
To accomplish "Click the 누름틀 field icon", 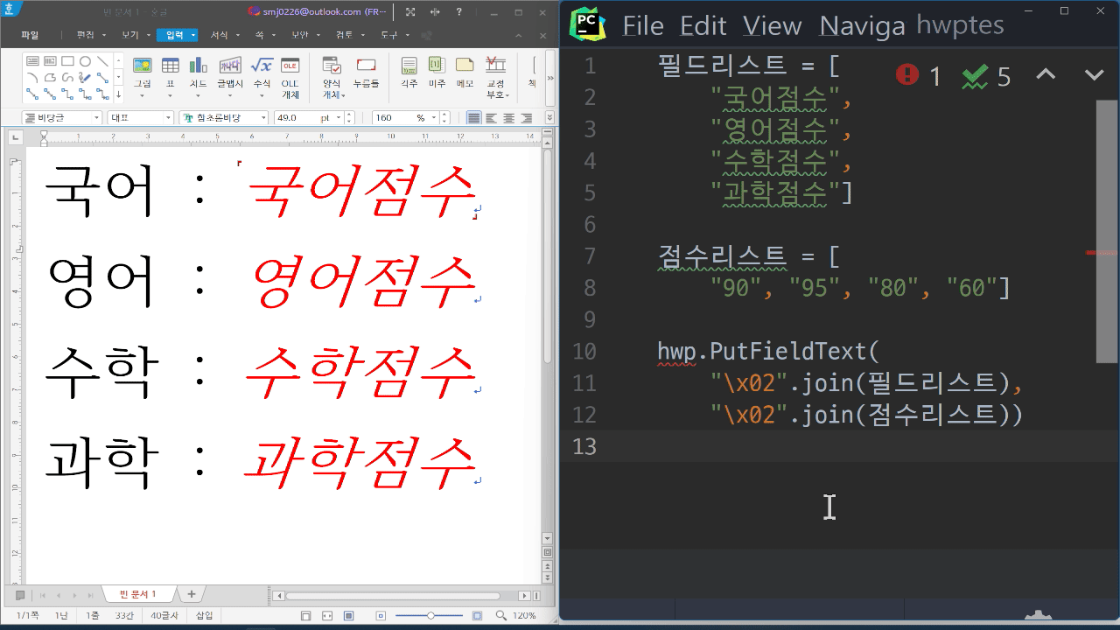I will [366, 73].
